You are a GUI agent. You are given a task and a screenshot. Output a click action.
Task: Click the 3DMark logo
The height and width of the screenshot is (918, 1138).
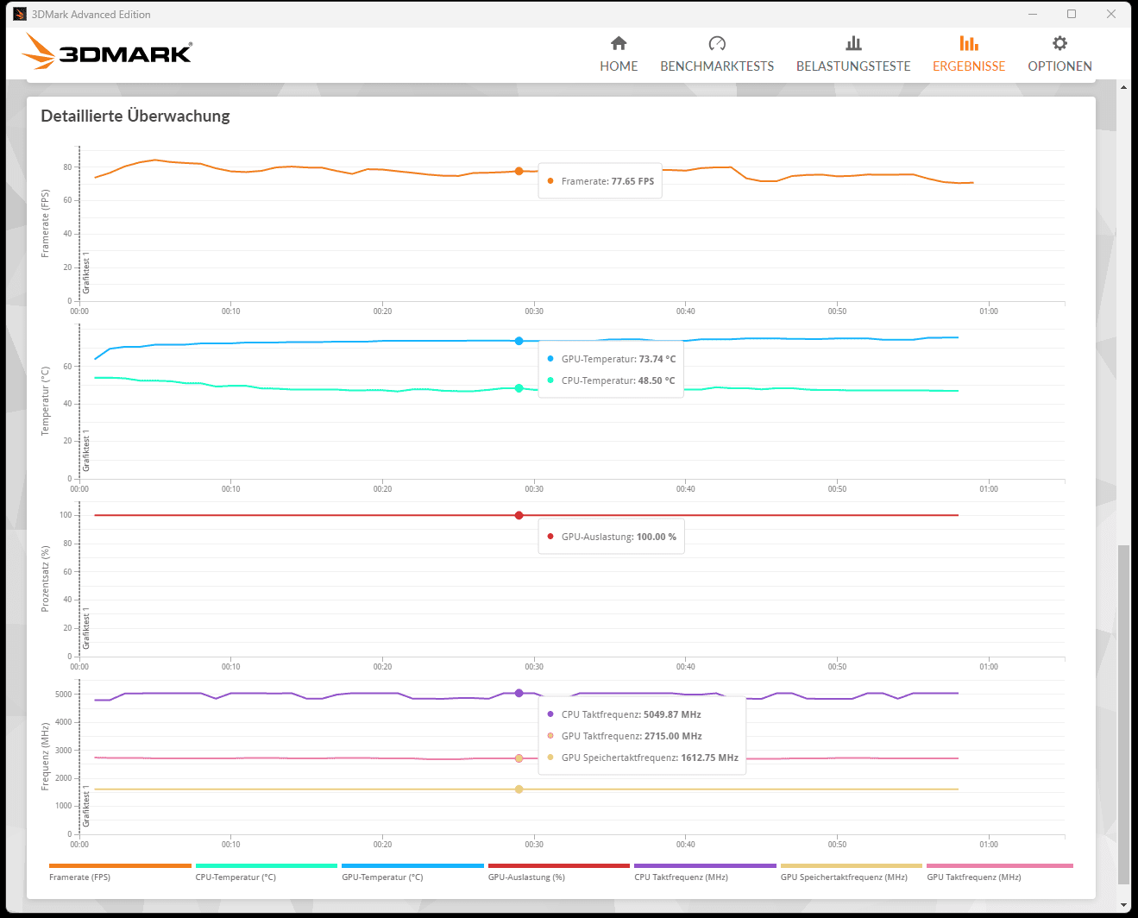pyautogui.click(x=107, y=52)
